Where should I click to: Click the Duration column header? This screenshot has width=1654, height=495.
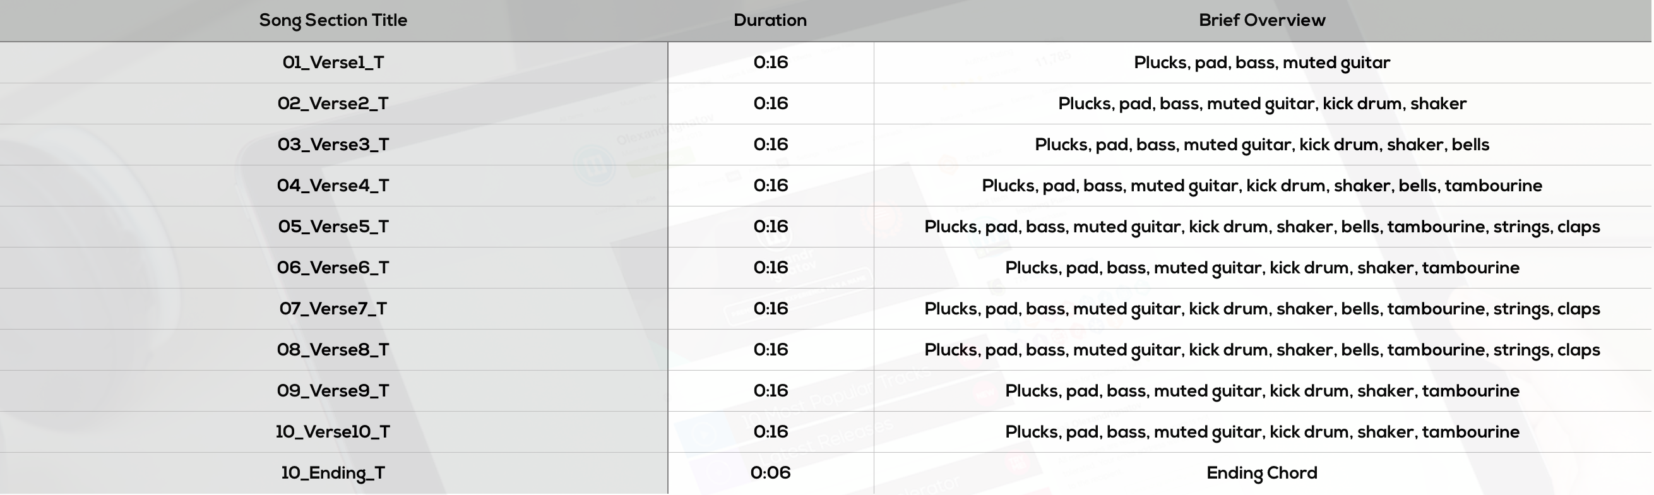(x=770, y=21)
